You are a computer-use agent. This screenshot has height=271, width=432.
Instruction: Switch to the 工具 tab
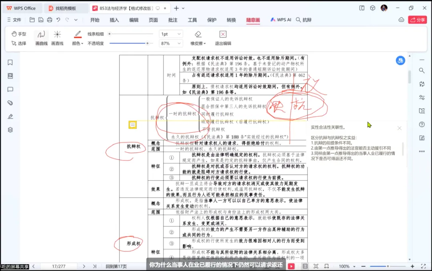point(192,20)
